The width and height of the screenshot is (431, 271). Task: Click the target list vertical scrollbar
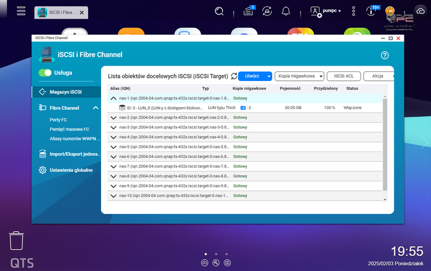[x=385, y=145]
